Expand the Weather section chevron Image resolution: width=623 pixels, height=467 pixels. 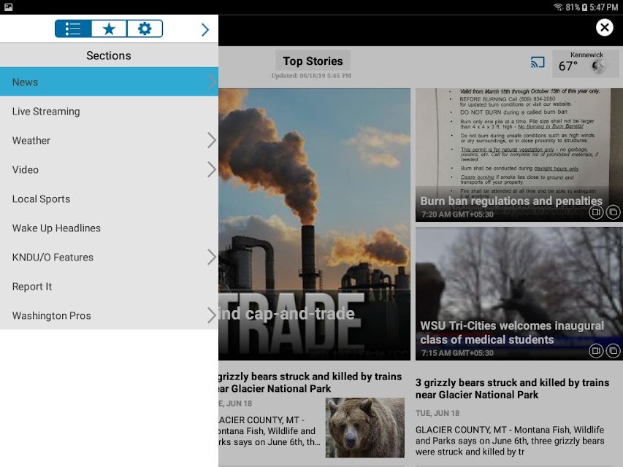pyautogui.click(x=211, y=140)
